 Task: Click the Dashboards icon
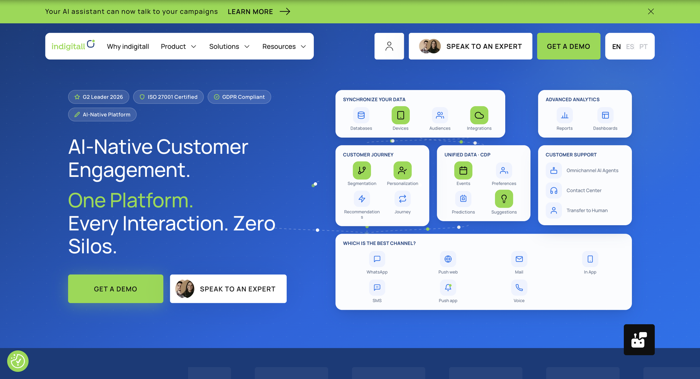tap(605, 115)
